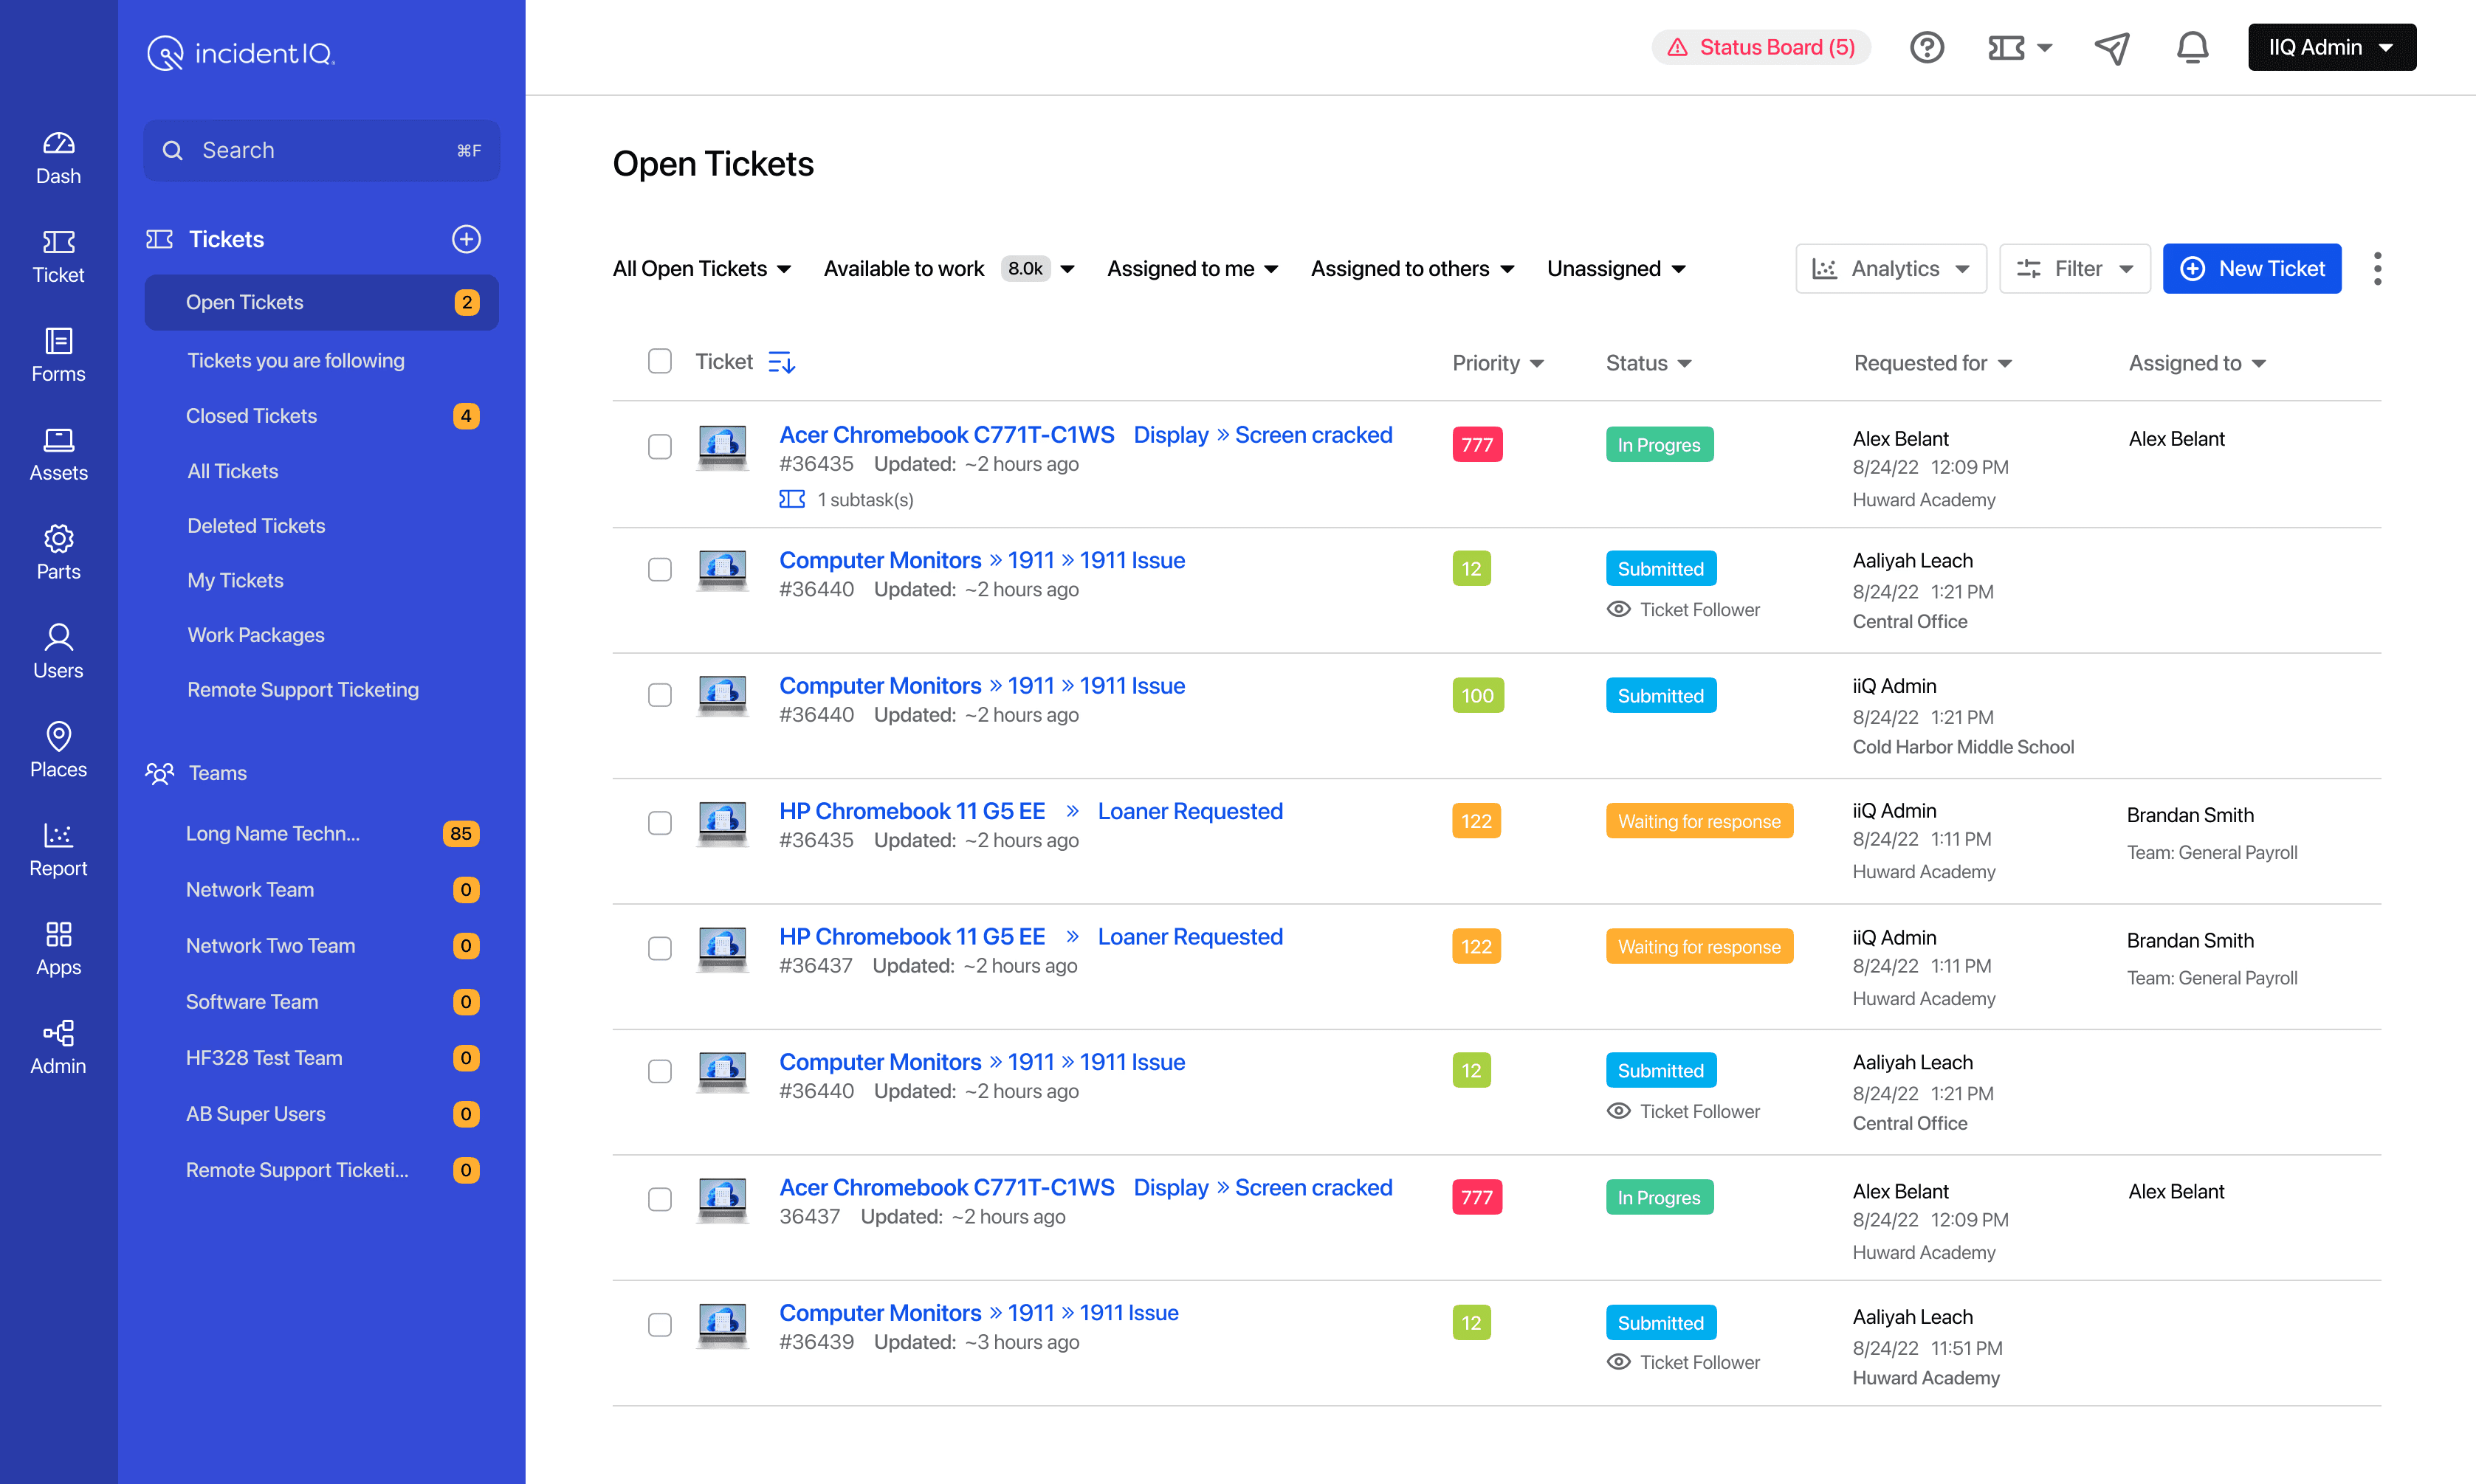Open the HP Chromebook 11 G5 EE #36437 link
The height and width of the screenshot is (1484, 2476).
[x=912, y=937]
